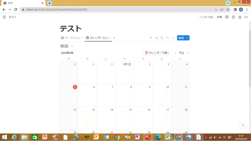Show hidden system tray icons
Screen dimensions: 251x141
point(206,137)
